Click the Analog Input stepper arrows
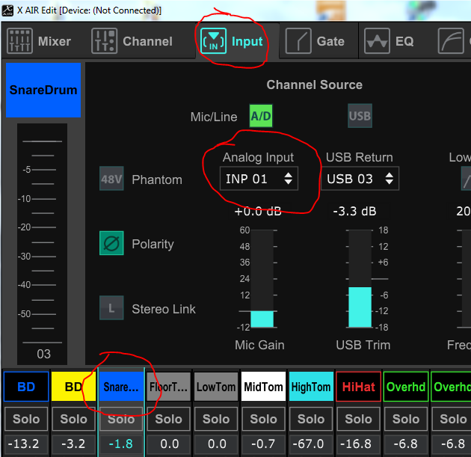Screen dimensions: 471x457 pos(288,179)
